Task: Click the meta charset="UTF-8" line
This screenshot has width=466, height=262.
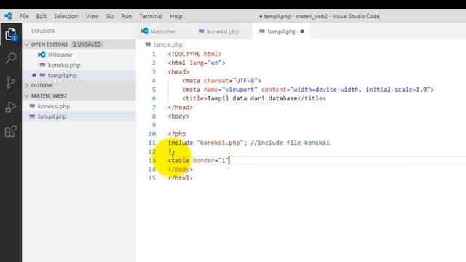Action: click(x=221, y=81)
